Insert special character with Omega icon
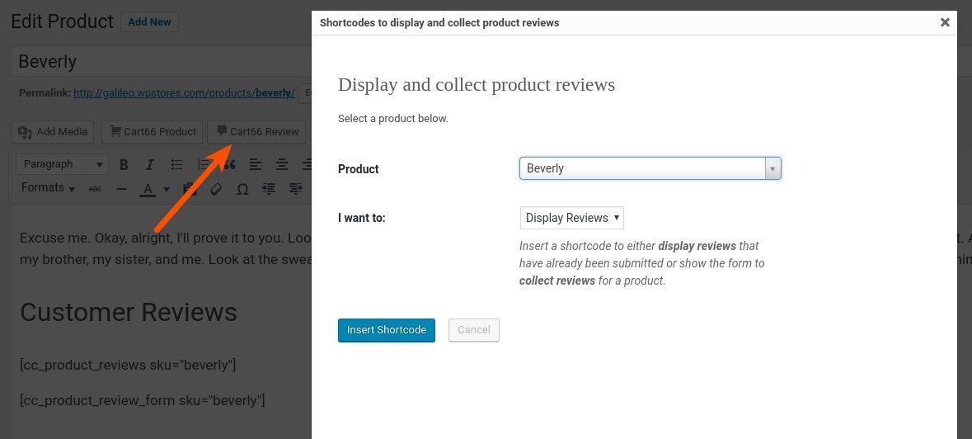The height and width of the screenshot is (439, 972). (242, 188)
